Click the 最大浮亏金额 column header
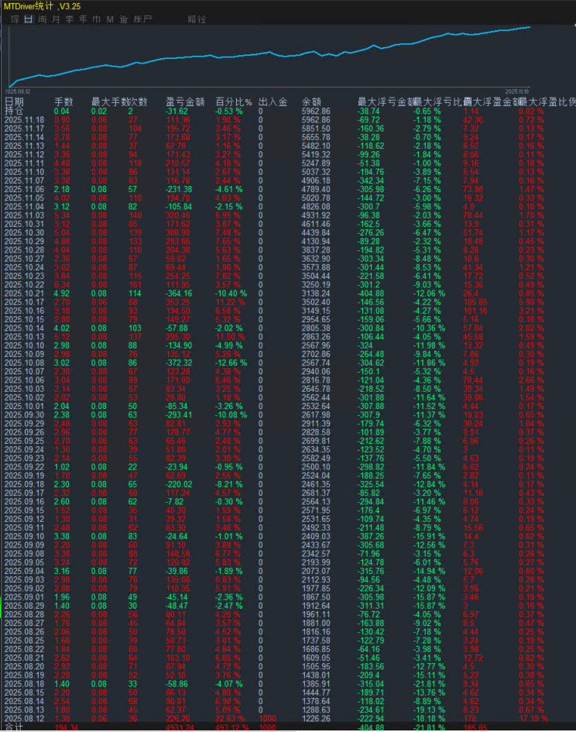576x732 pixels. (385, 101)
